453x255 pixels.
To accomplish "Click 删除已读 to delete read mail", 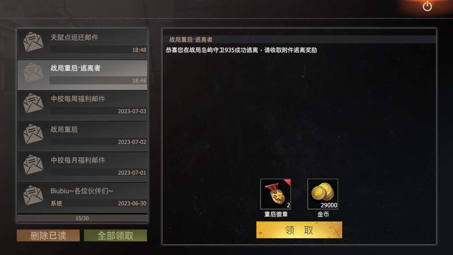I will coord(48,235).
